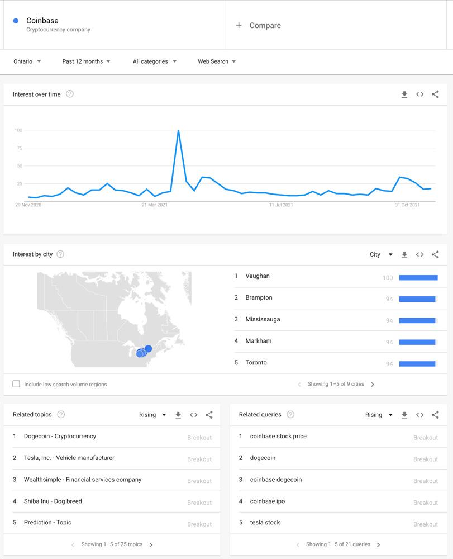Open the Ontario region dropdown
This screenshot has height=559, width=453.
coord(27,61)
